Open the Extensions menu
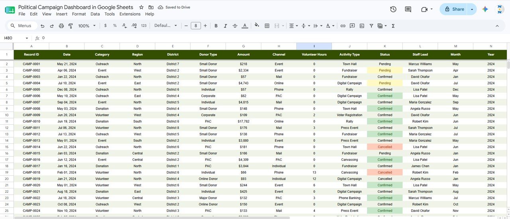This screenshot has height=219, width=510. click(130, 14)
